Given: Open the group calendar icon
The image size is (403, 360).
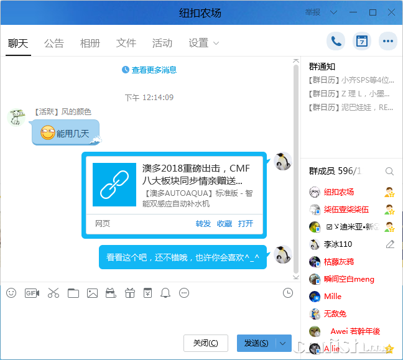Looking at the screenshot, I should coord(362,42).
